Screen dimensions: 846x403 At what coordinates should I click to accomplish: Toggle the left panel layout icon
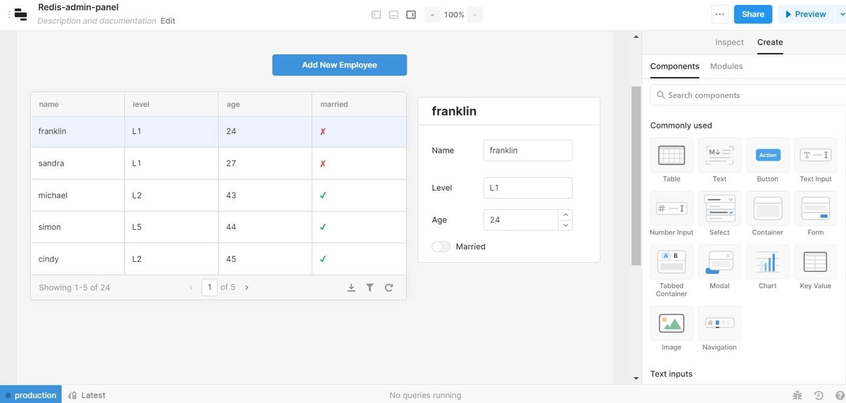[x=376, y=14]
